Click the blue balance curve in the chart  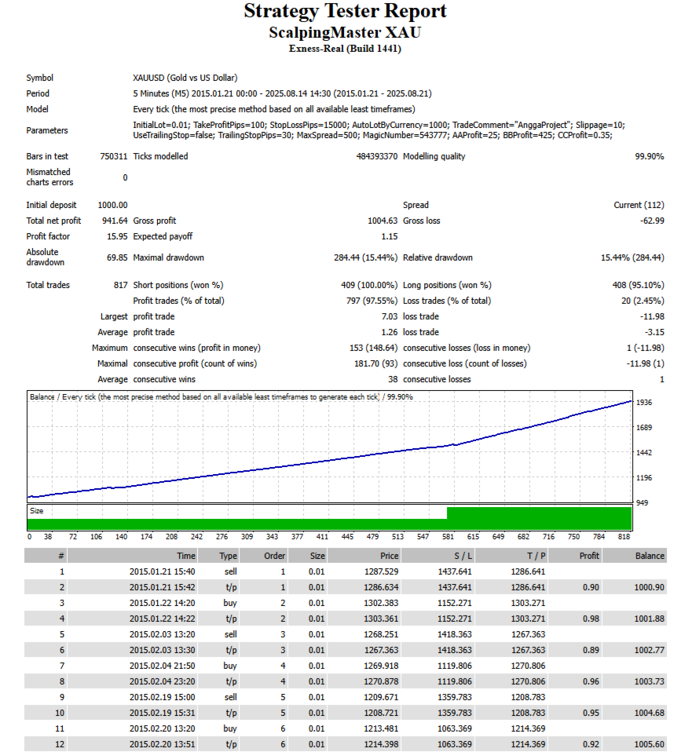329,462
